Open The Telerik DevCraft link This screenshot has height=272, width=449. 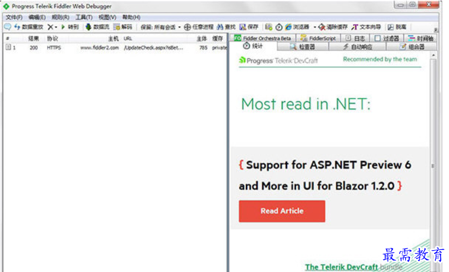(x=341, y=267)
